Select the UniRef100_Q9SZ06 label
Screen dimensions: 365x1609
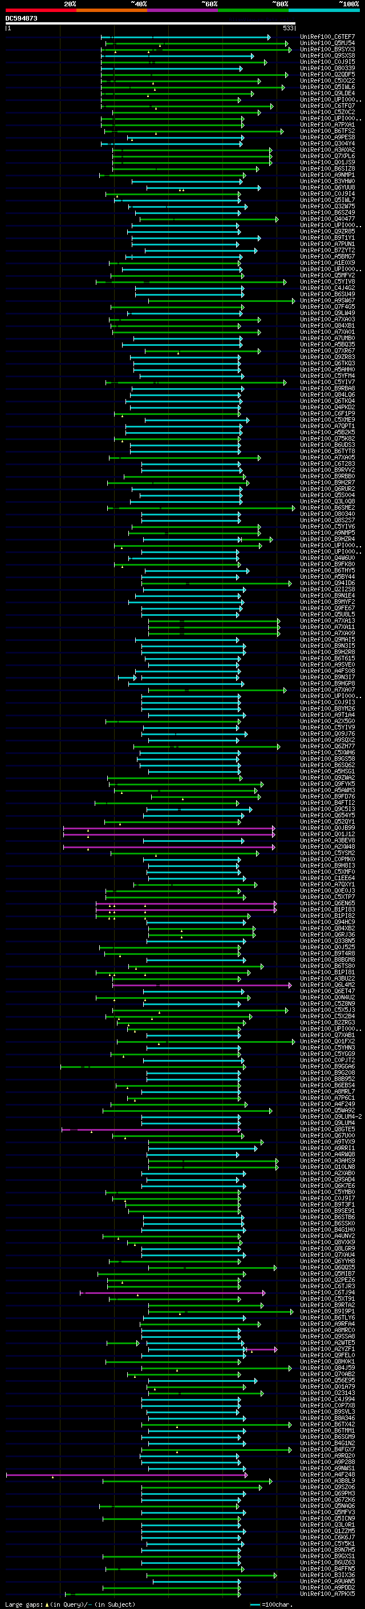click(x=327, y=1487)
